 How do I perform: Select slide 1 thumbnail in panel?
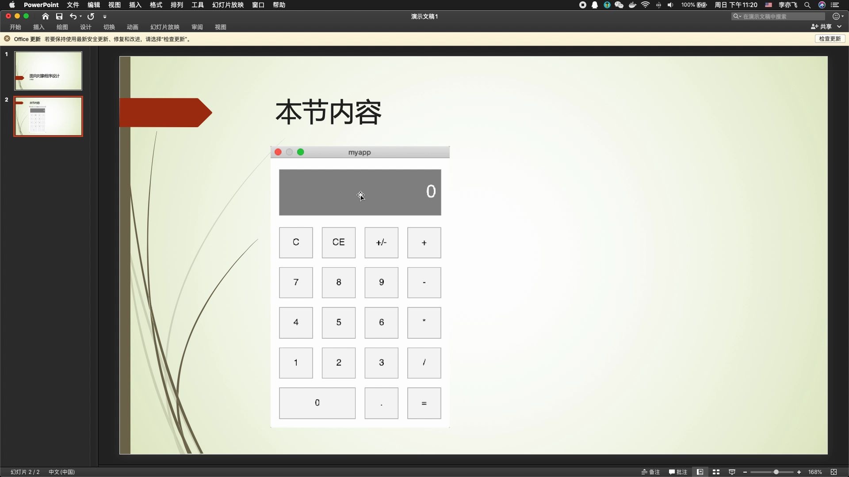point(48,71)
